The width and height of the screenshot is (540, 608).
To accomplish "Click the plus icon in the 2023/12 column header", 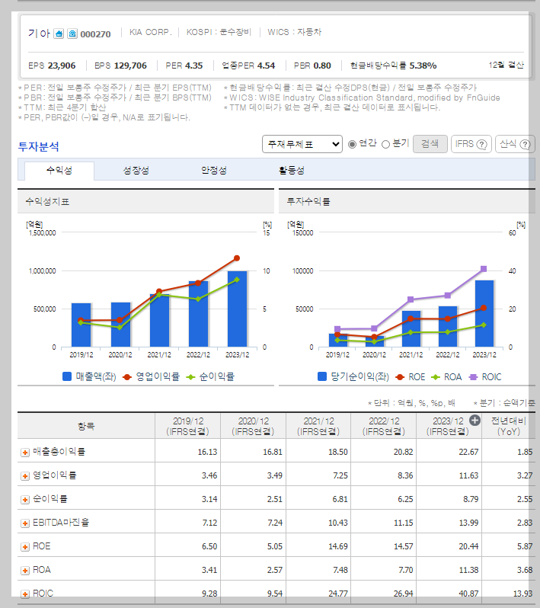I will (x=474, y=421).
